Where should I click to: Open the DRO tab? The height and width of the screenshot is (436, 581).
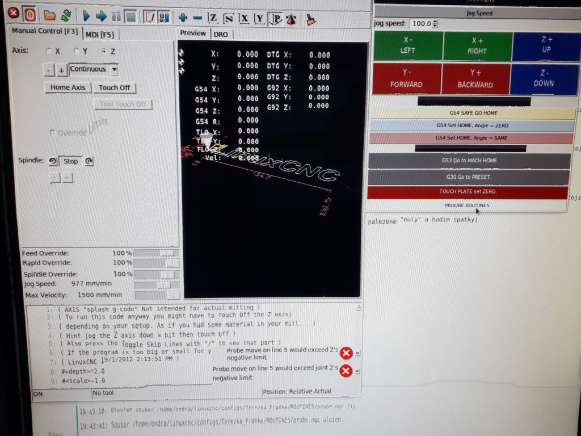(221, 34)
